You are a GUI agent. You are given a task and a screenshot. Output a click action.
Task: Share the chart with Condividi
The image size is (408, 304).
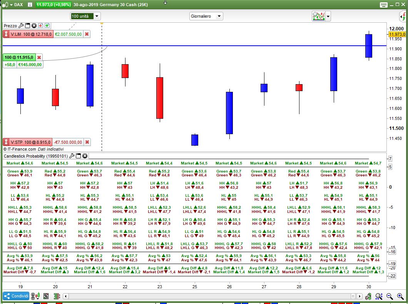(16, 296)
